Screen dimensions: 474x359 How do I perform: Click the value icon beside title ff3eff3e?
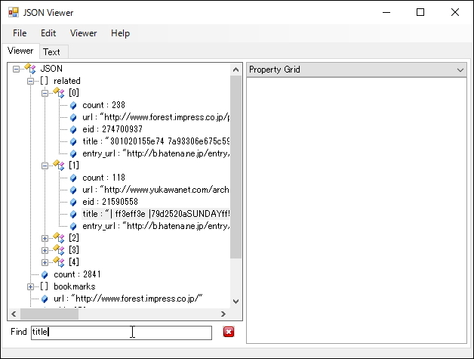coord(73,215)
